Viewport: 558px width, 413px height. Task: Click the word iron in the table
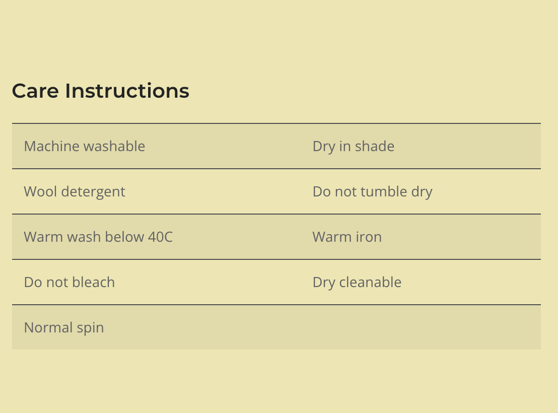(x=368, y=237)
